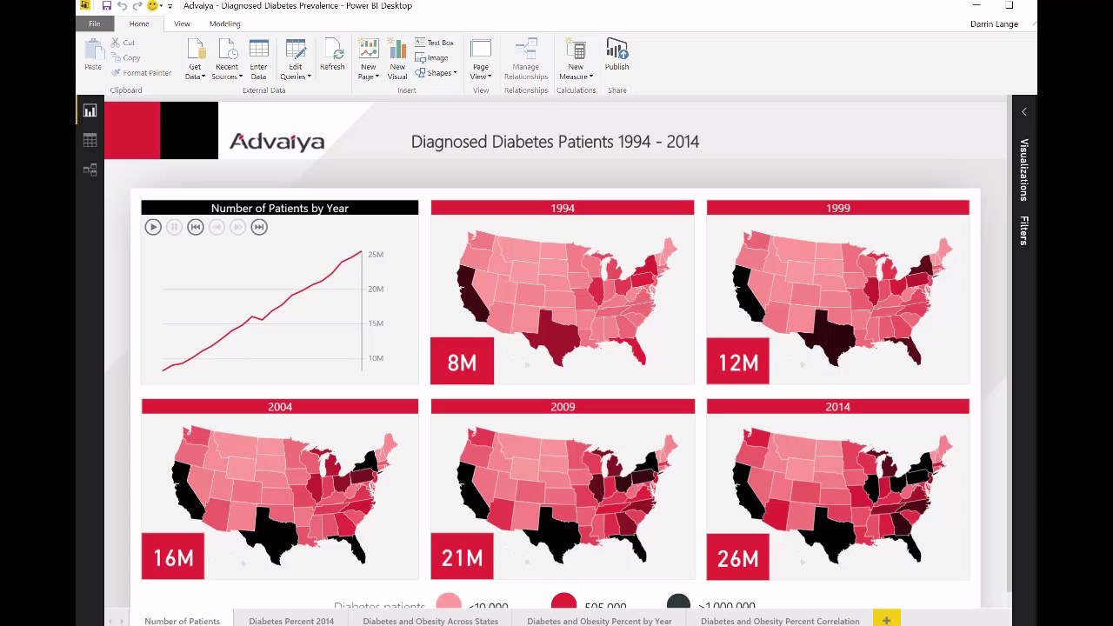This screenshot has width=1113, height=626.
Task: Open the Get Data dropdown
Action: point(195,60)
